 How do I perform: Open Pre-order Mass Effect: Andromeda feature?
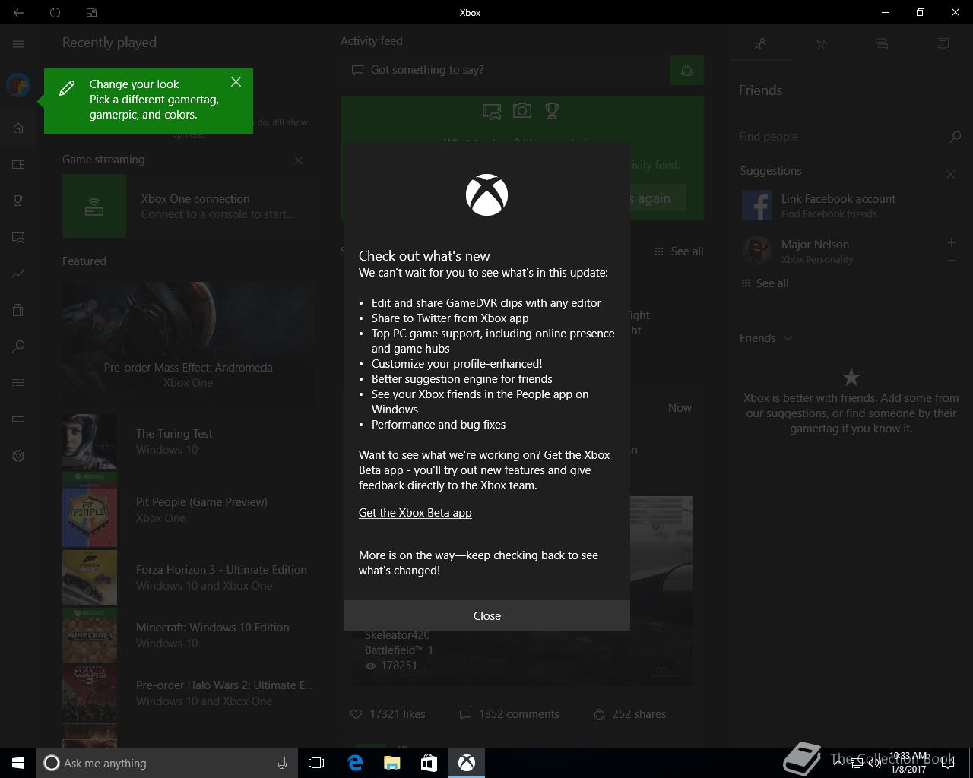[x=189, y=344]
